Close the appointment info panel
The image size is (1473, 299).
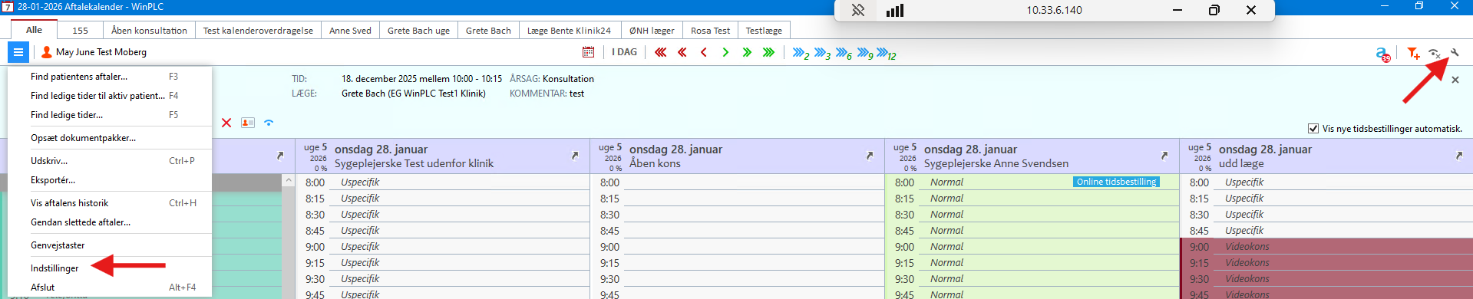[1455, 80]
